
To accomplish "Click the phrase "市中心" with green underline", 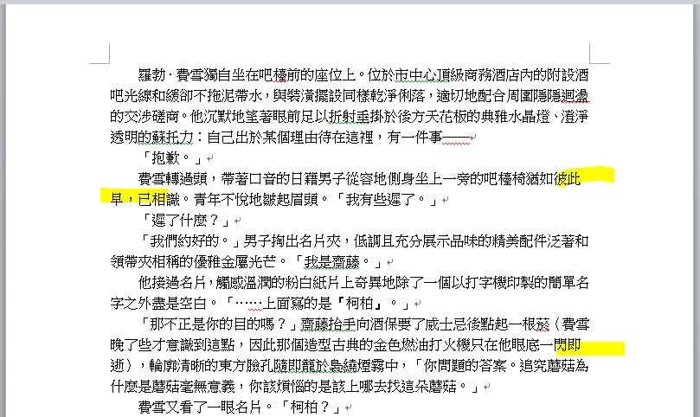I will [416, 74].
